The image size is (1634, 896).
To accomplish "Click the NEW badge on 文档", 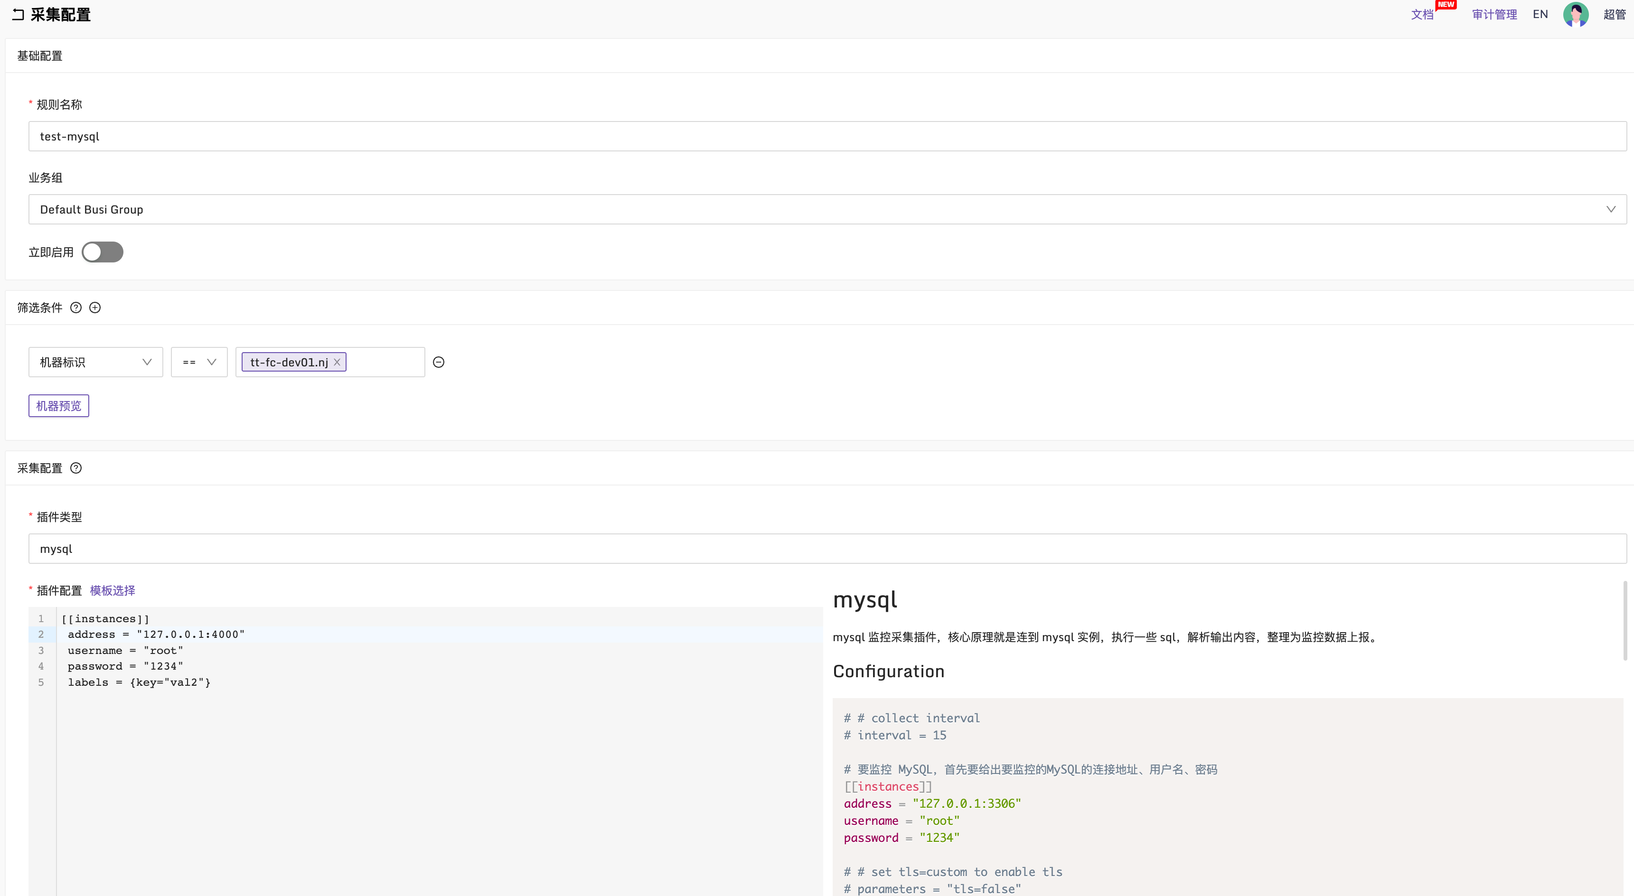I will [x=1446, y=5].
